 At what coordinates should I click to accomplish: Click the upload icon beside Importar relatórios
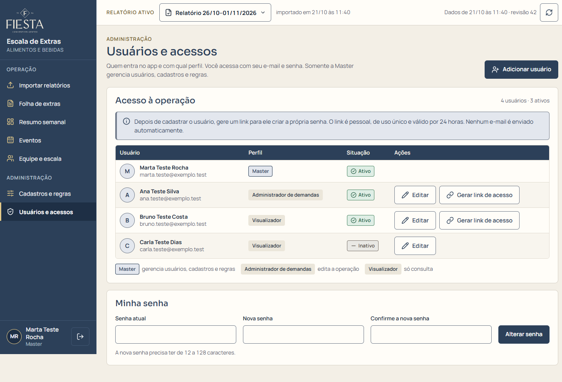click(10, 85)
